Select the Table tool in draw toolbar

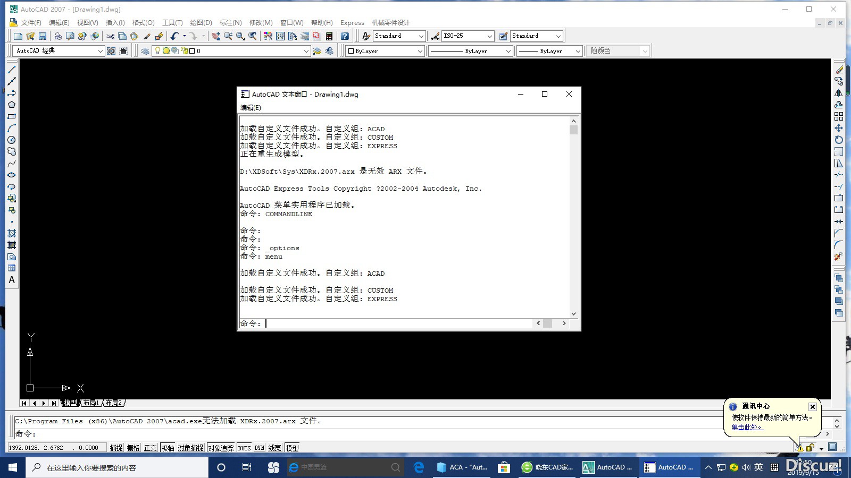point(12,268)
